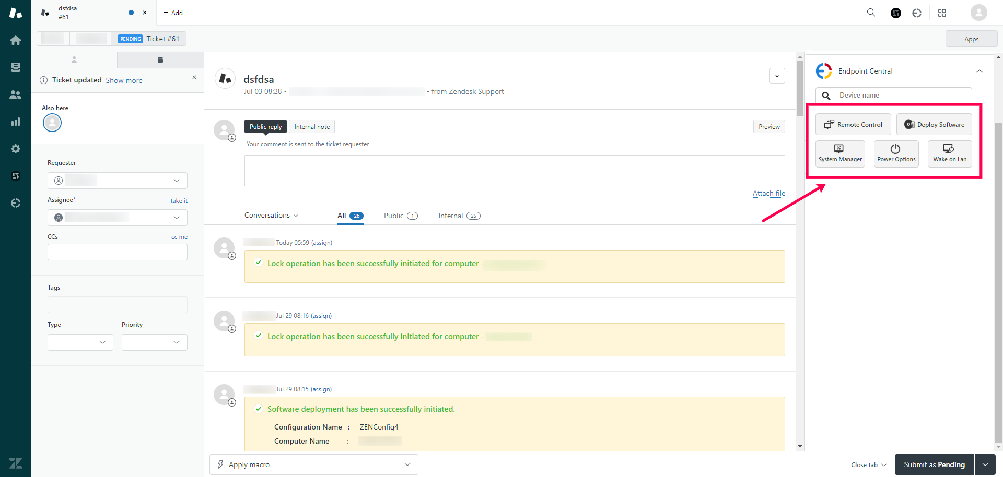The width and height of the screenshot is (1003, 477).
Task: Switch to the Public conversations tab
Action: pos(394,216)
